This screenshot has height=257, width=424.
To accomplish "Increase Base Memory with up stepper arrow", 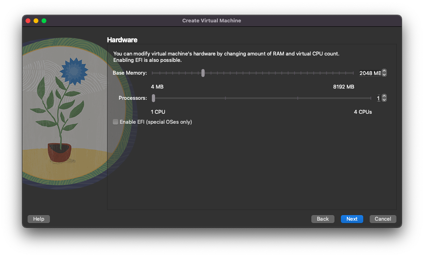I will coord(384,71).
